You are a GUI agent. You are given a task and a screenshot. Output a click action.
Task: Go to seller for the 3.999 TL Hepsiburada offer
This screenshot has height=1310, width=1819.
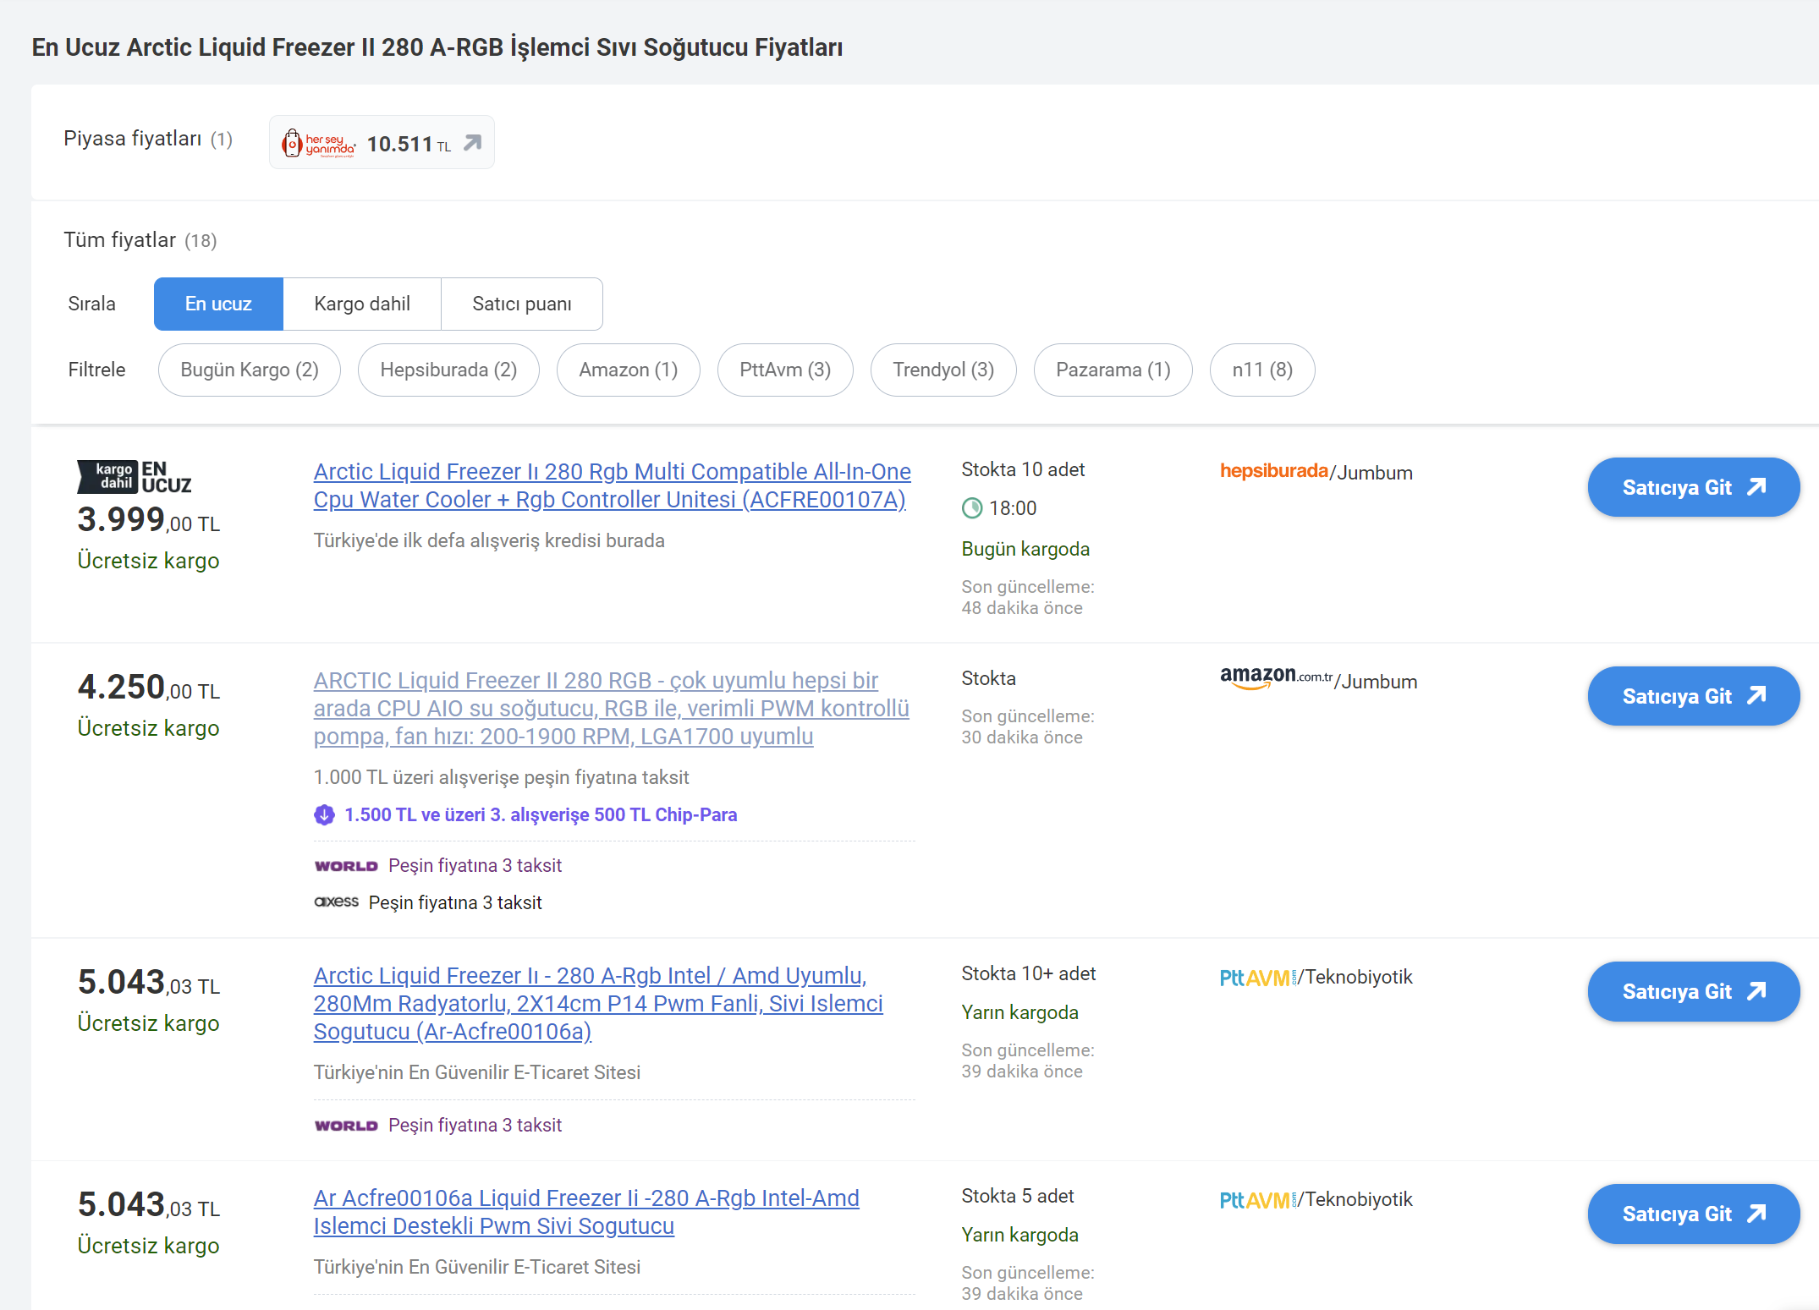click(1694, 487)
